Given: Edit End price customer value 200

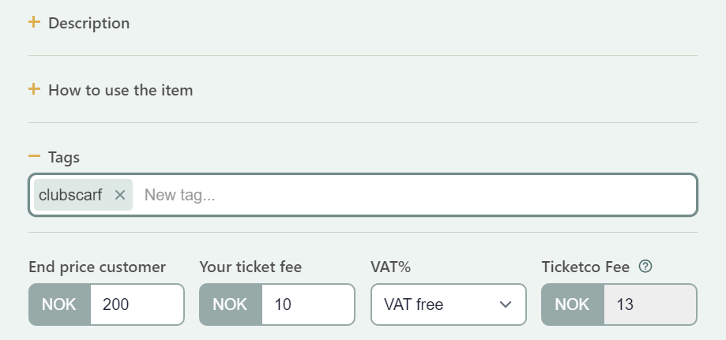Looking at the screenshot, I should point(137,305).
